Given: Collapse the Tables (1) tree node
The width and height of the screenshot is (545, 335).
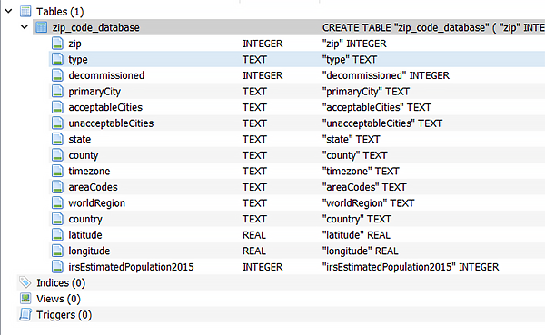Looking at the screenshot, I should pos(9,11).
